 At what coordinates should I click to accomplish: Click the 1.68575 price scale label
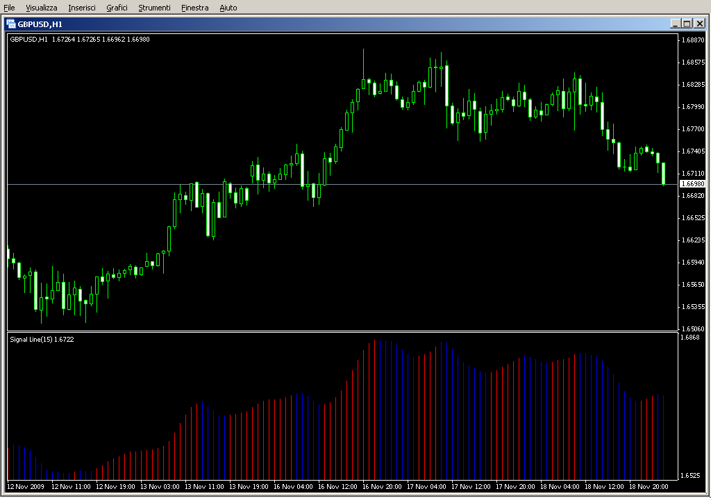click(694, 62)
